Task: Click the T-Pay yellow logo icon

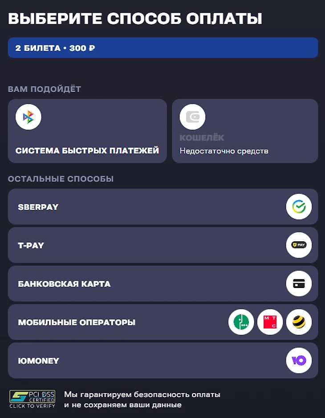Action: point(299,245)
